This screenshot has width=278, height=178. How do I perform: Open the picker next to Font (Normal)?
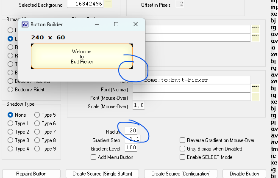(x=255, y=88)
